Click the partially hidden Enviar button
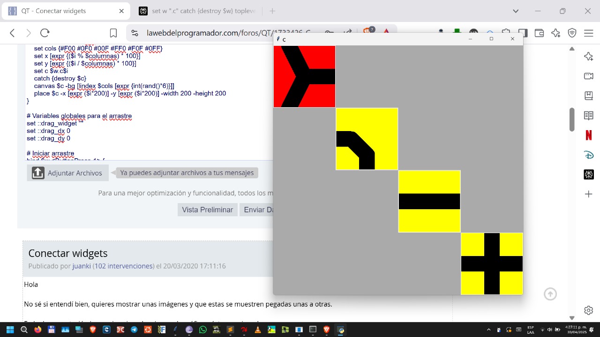 [x=256, y=210]
